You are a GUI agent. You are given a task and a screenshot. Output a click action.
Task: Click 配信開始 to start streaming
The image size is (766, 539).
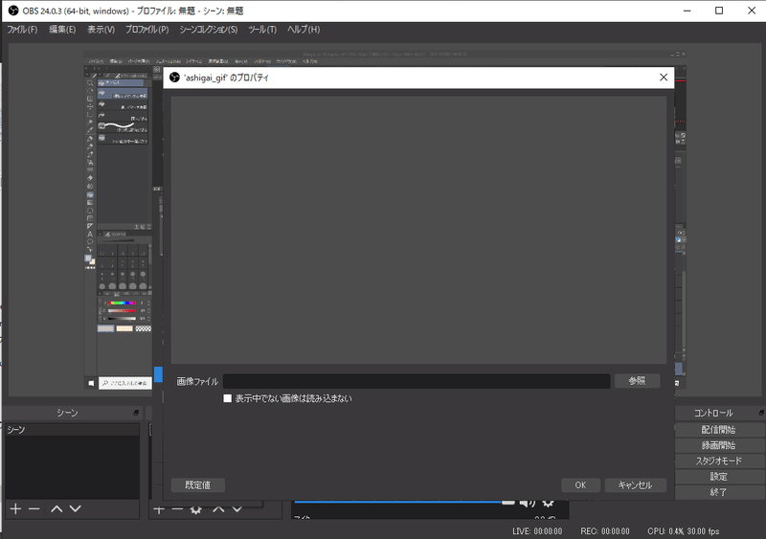pos(718,430)
